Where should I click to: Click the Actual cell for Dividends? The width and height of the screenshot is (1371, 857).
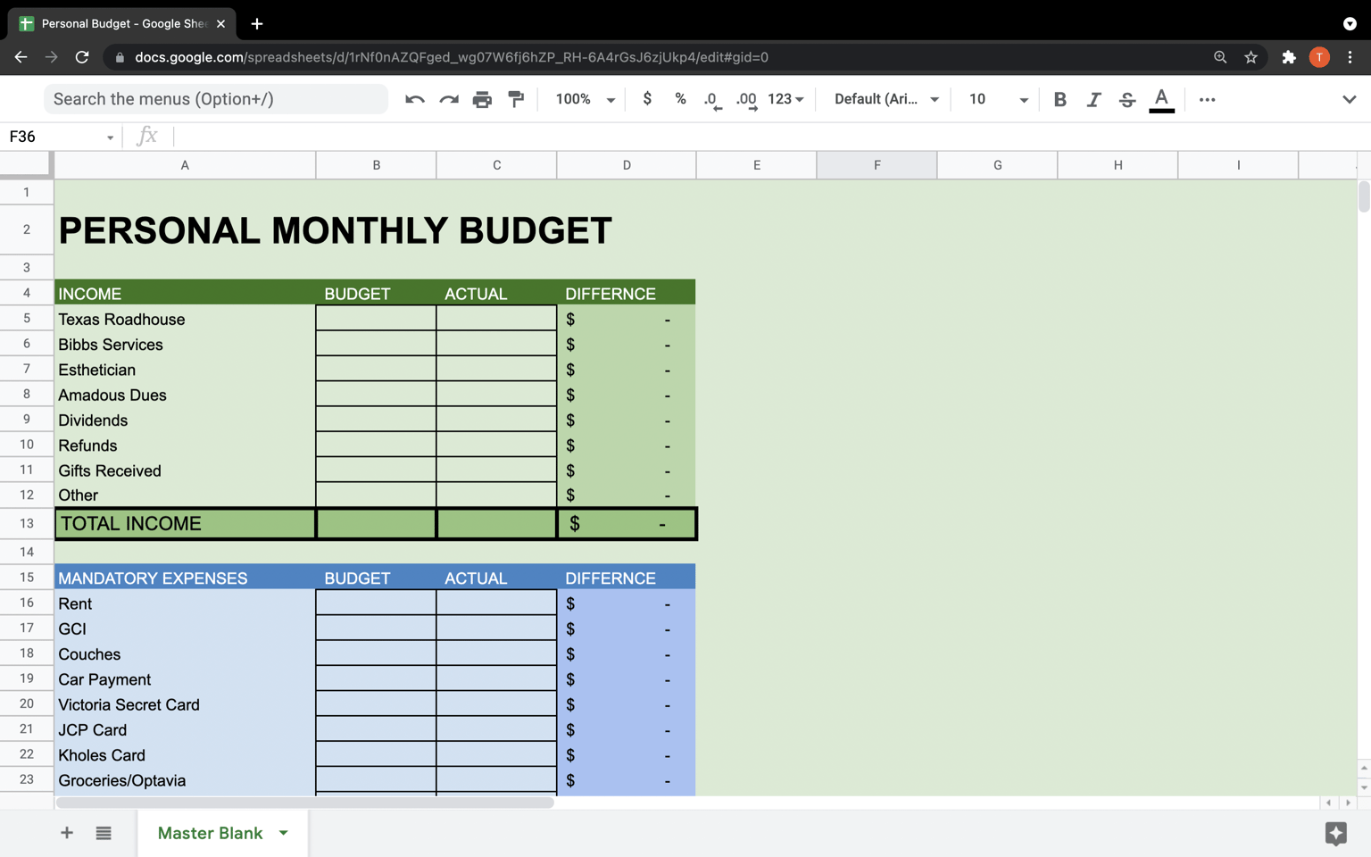[496, 420]
